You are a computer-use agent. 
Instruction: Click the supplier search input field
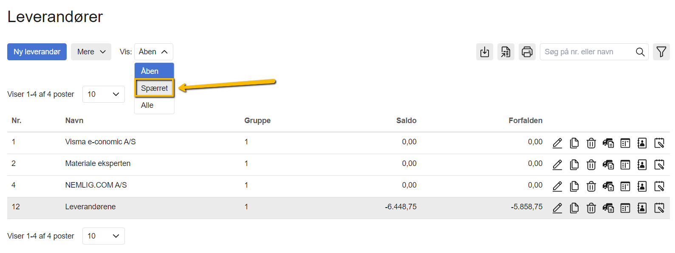(586, 52)
